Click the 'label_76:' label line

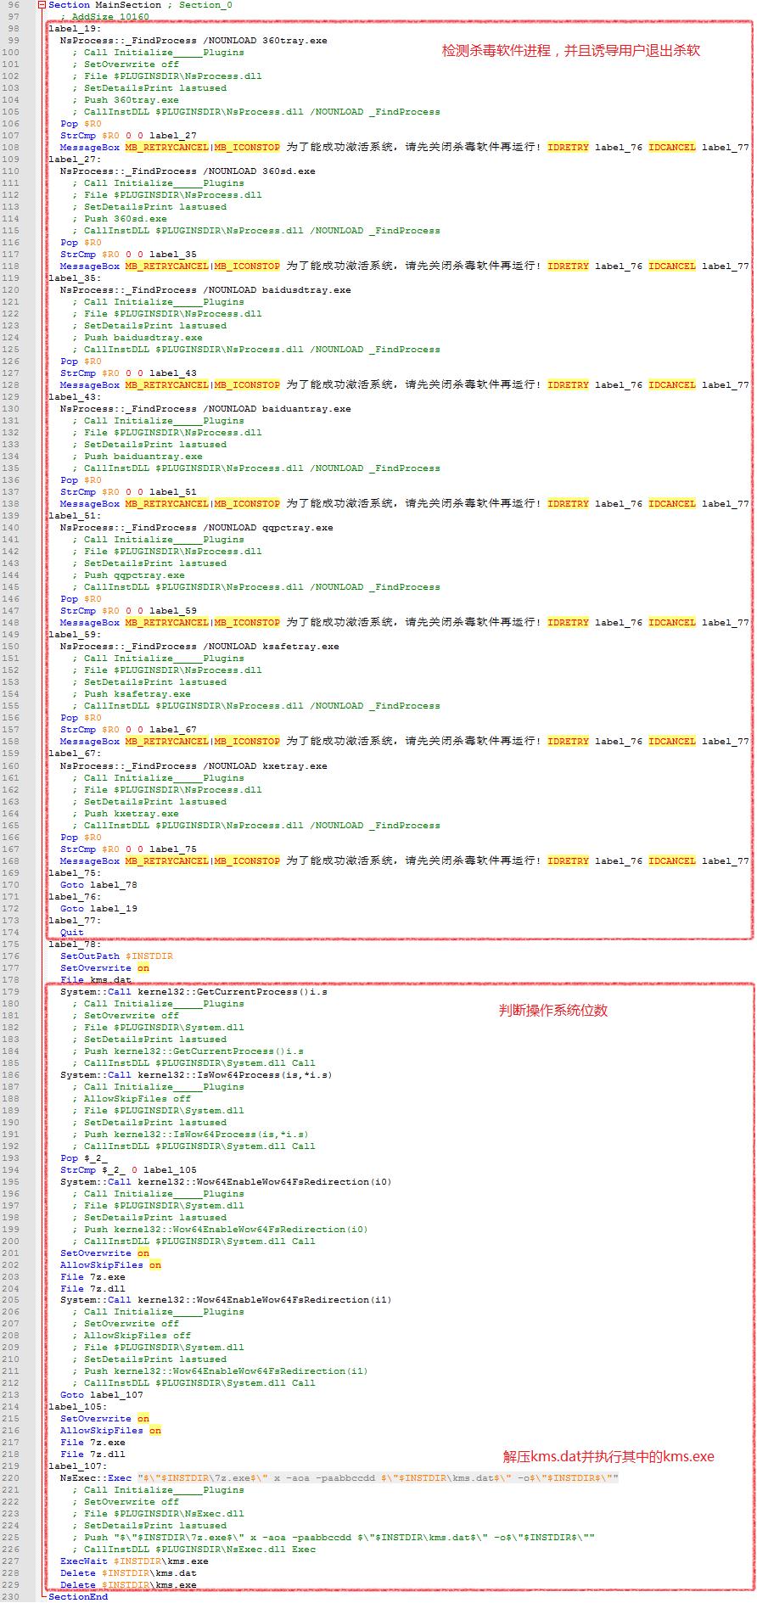[x=75, y=897]
